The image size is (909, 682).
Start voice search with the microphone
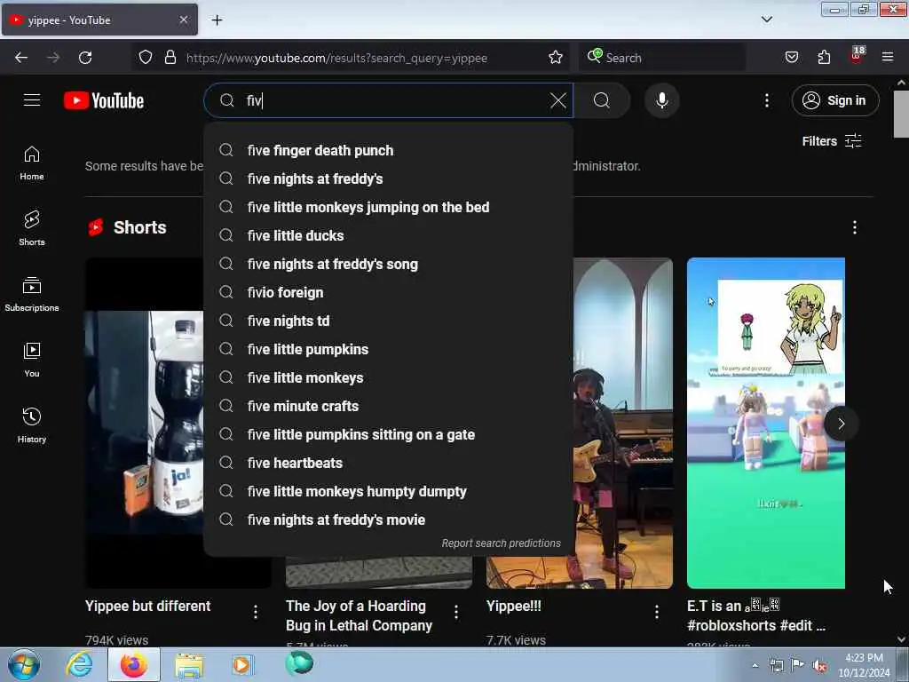pyautogui.click(x=661, y=100)
